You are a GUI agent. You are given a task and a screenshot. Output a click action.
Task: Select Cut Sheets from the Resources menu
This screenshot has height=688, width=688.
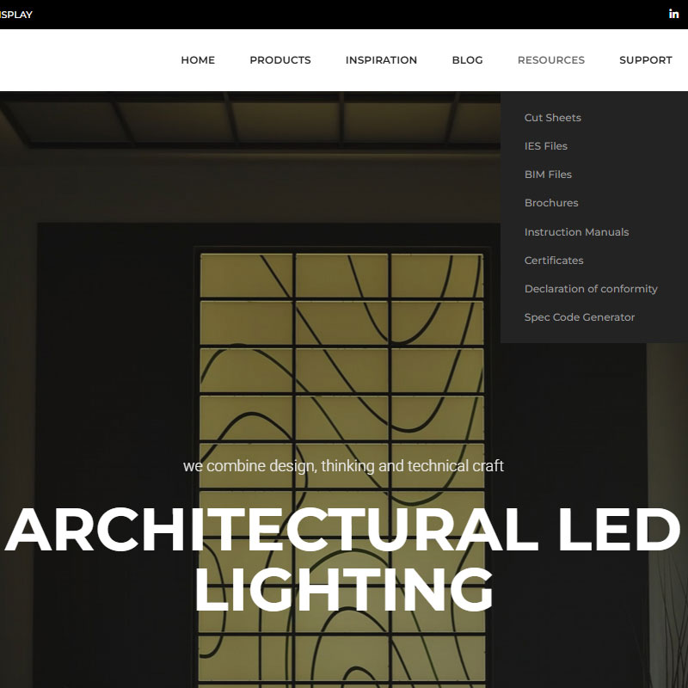[553, 118]
